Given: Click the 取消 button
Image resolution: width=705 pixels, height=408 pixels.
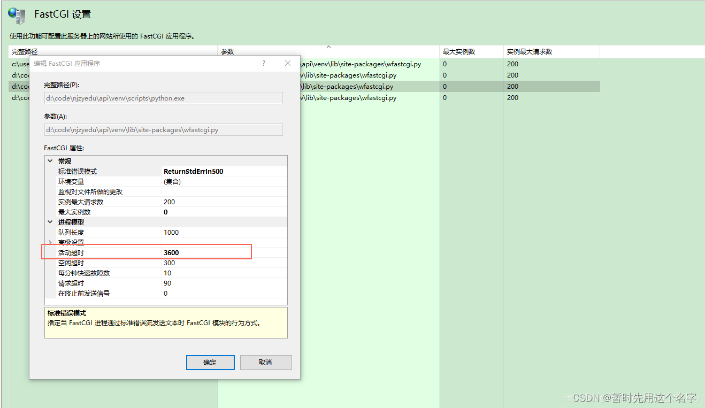Looking at the screenshot, I should [x=266, y=362].
